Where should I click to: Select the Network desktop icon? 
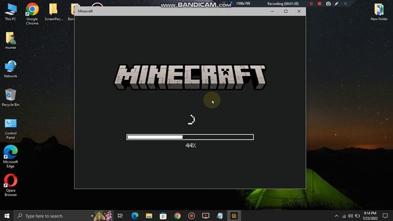pos(10,69)
